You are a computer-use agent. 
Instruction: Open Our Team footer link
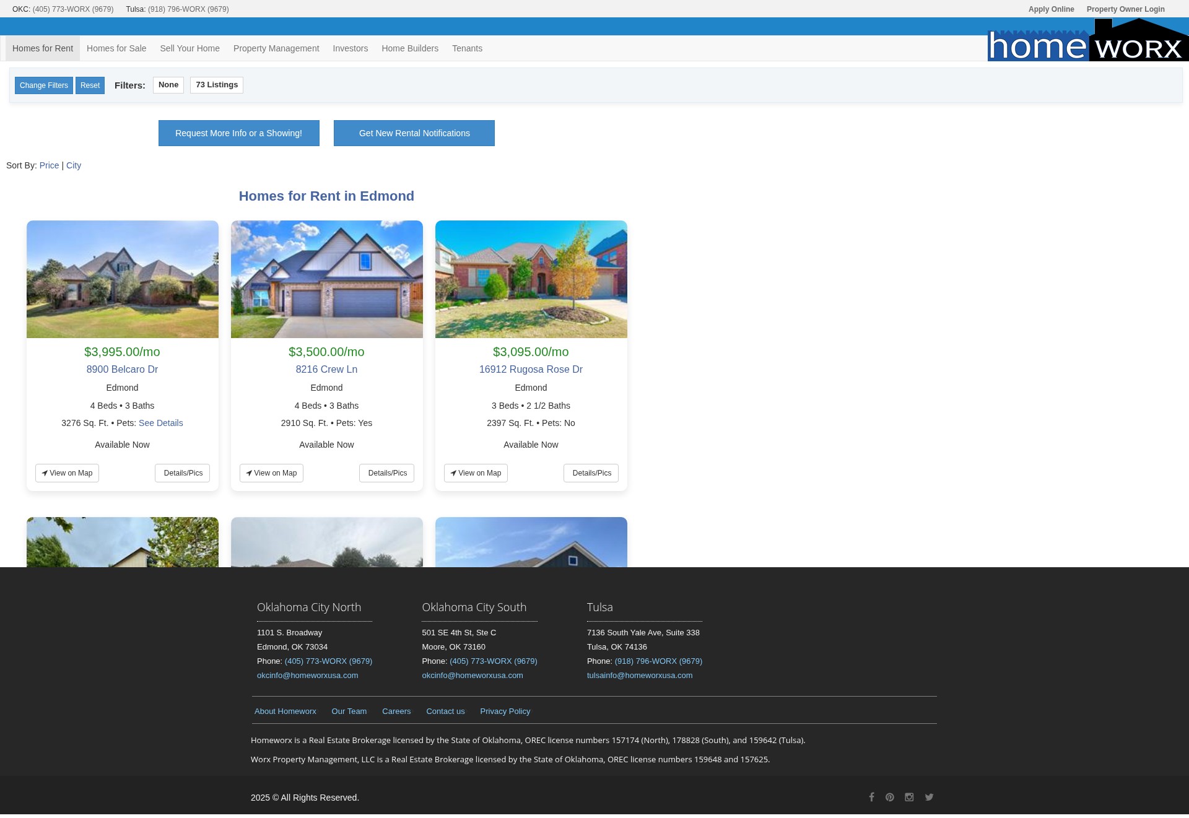click(x=349, y=711)
